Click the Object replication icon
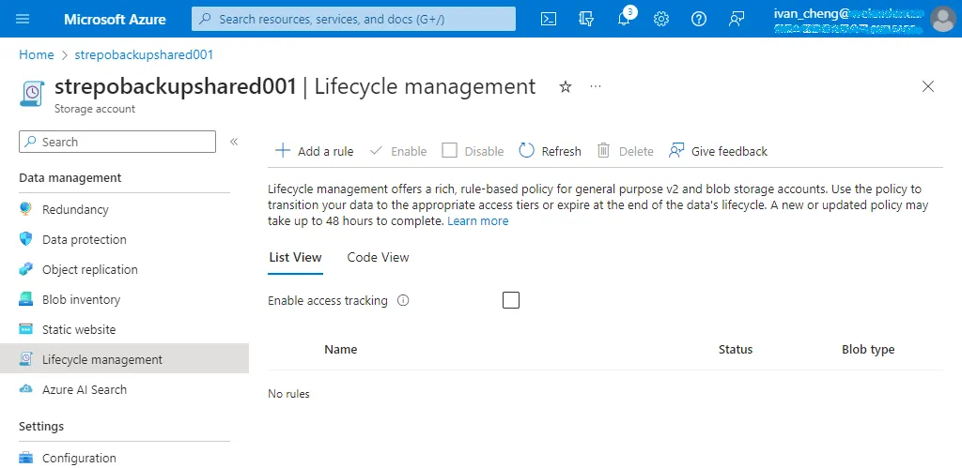Image resolution: width=962 pixels, height=468 pixels. point(25,269)
